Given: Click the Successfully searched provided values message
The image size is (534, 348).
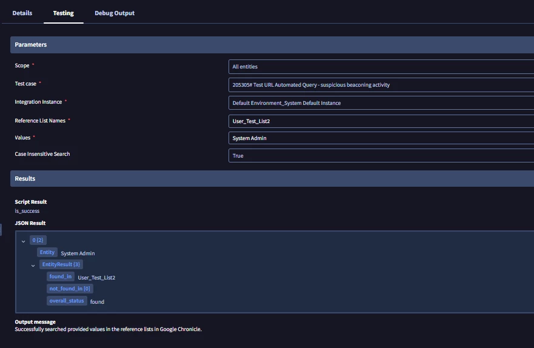Looking at the screenshot, I should [108, 329].
